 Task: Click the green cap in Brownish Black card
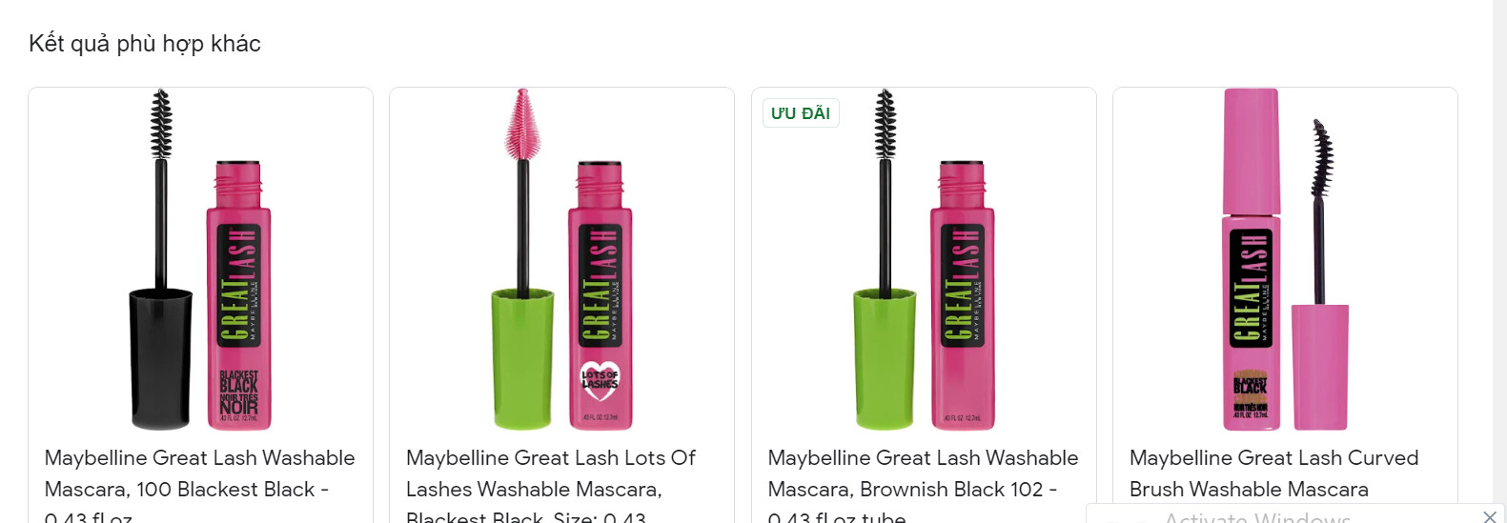click(884, 359)
